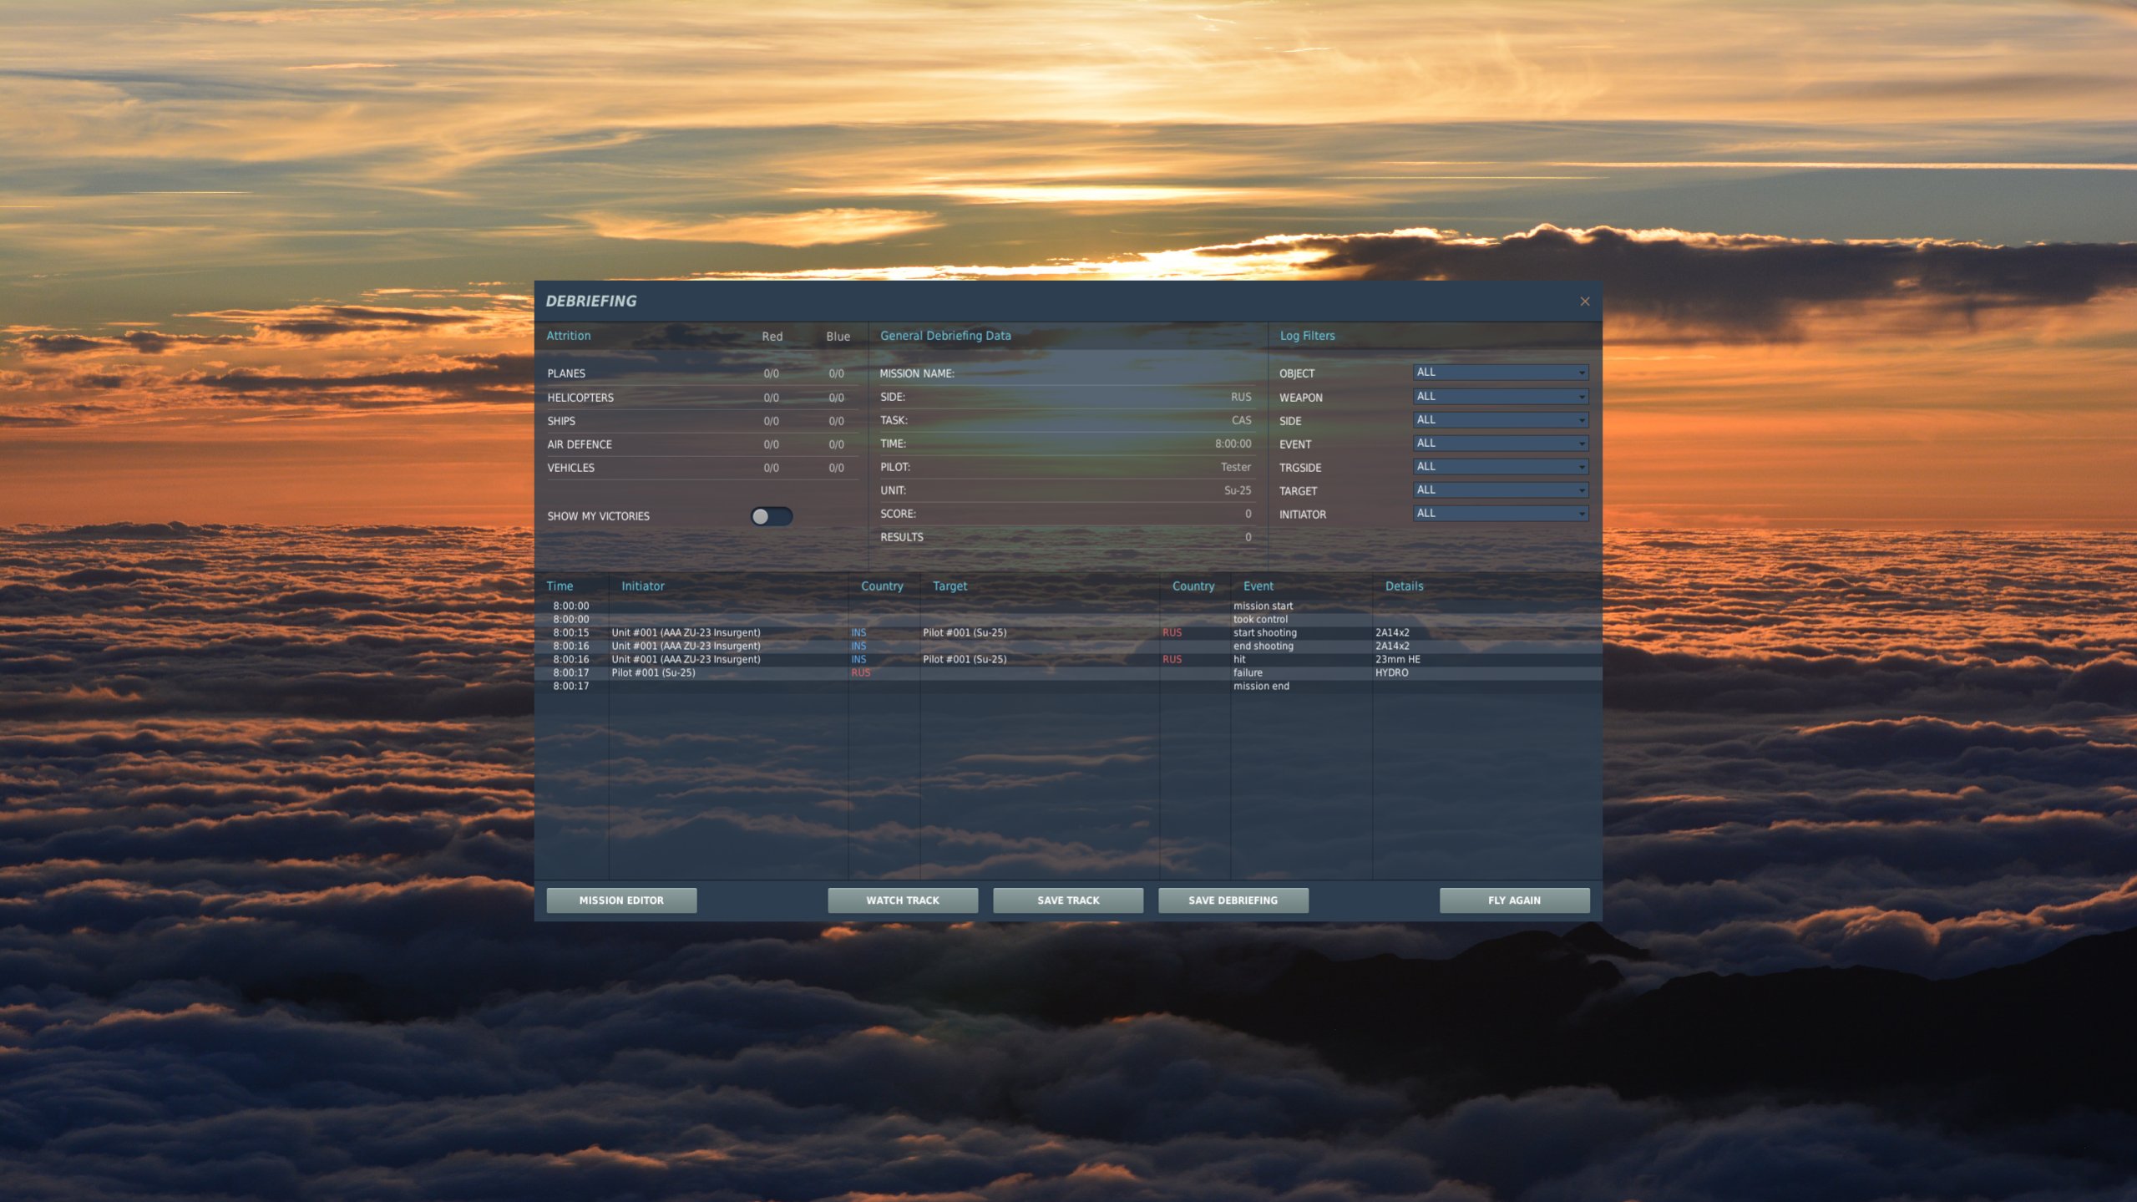Click the HELICOPTERS attrition row label
Viewport: 2137px width, 1202px height.
tap(580, 398)
